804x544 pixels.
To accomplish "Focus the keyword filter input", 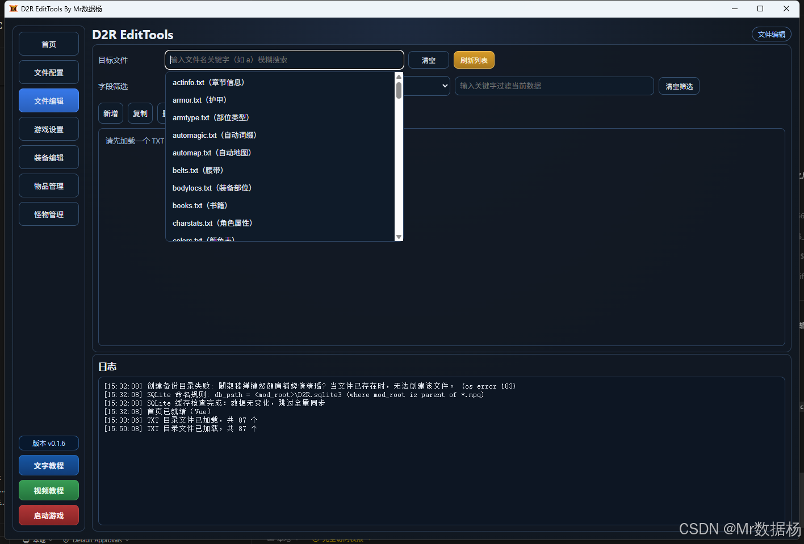I will point(554,86).
